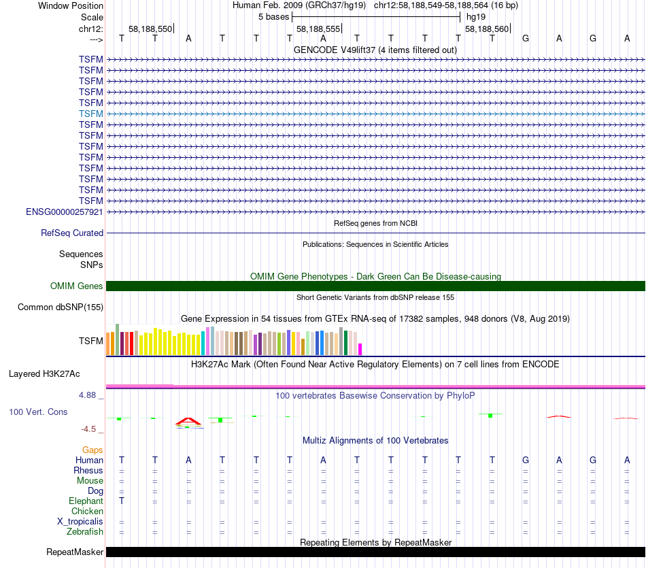
Task: Click the Sequences track label
Action: pyautogui.click(x=81, y=254)
